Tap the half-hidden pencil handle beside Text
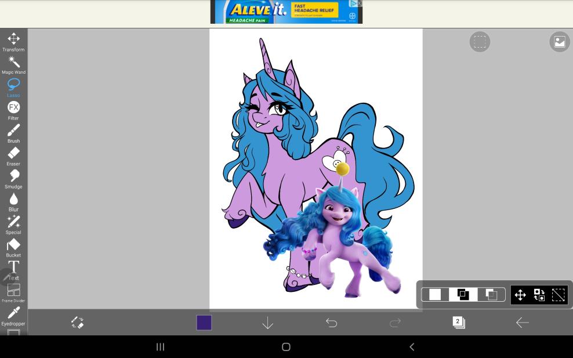 6,277
